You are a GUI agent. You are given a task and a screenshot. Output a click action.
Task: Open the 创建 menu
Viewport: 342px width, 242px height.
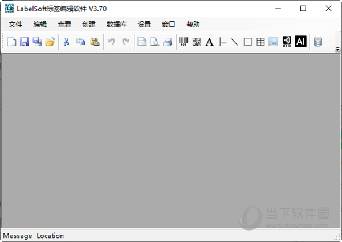[89, 24]
